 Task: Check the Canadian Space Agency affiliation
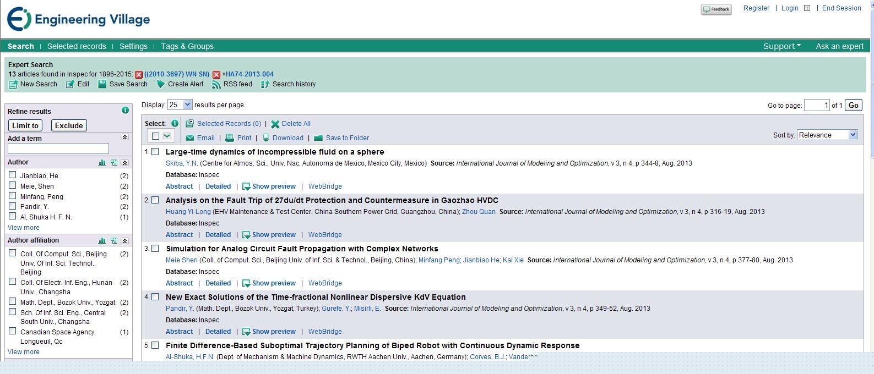pyautogui.click(x=12, y=331)
